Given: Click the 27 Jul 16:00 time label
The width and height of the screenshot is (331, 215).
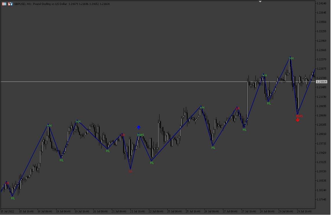Looking at the screenshot, I should [249, 212].
